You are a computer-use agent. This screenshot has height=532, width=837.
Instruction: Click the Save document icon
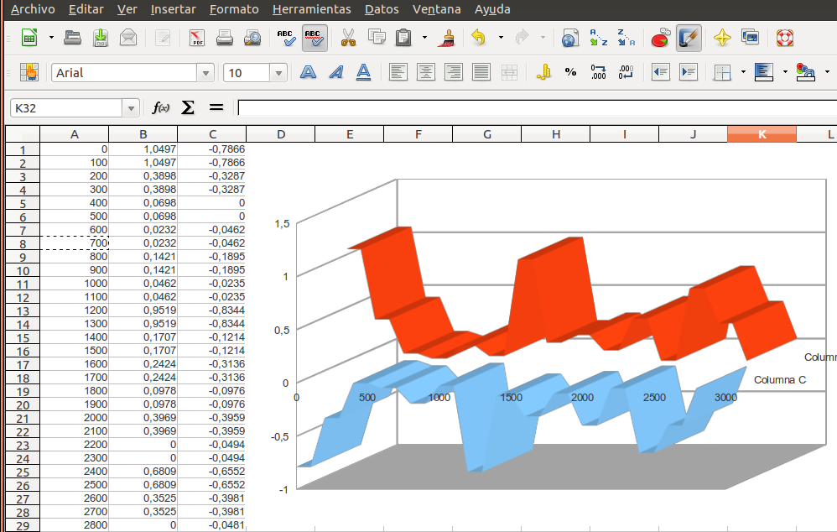[101, 38]
